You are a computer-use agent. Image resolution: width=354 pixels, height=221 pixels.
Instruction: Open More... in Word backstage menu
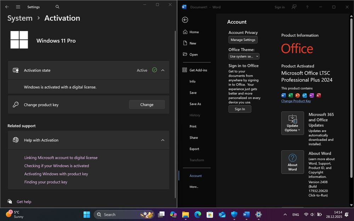point(194,187)
